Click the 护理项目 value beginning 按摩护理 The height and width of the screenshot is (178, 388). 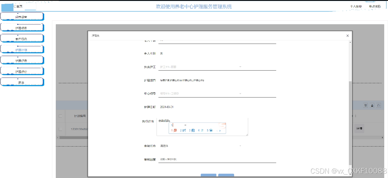[x=182, y=81]
